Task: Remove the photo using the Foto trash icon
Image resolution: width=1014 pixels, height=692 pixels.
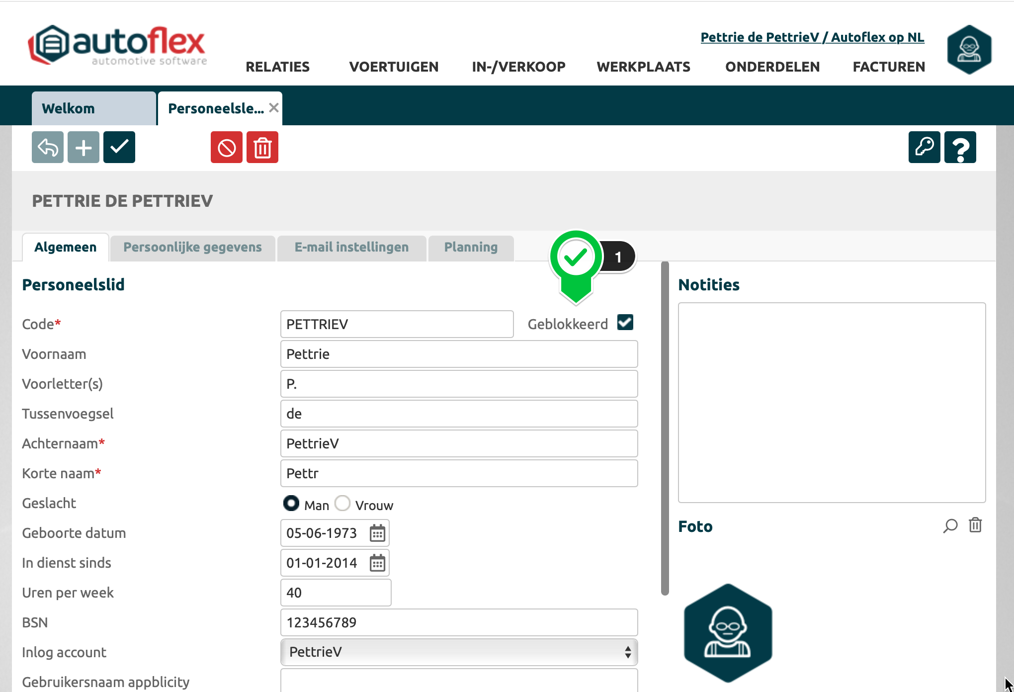Action: pos(975,525)
